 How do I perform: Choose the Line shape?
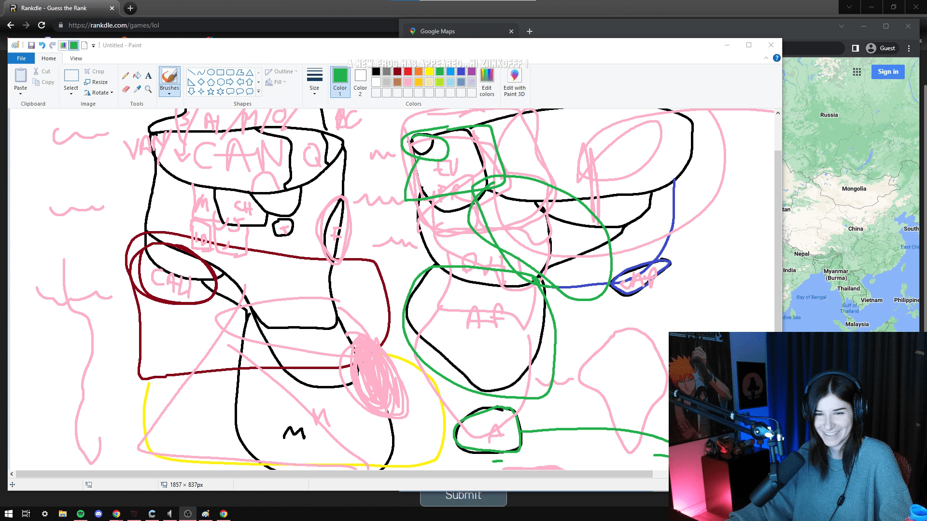192,72
